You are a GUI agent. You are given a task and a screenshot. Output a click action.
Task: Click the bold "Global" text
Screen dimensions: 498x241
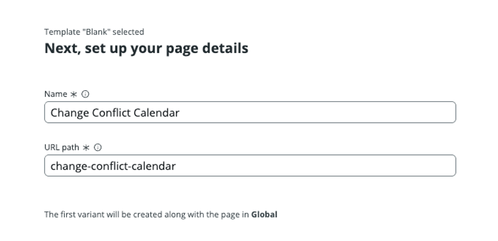pos(264,214)
